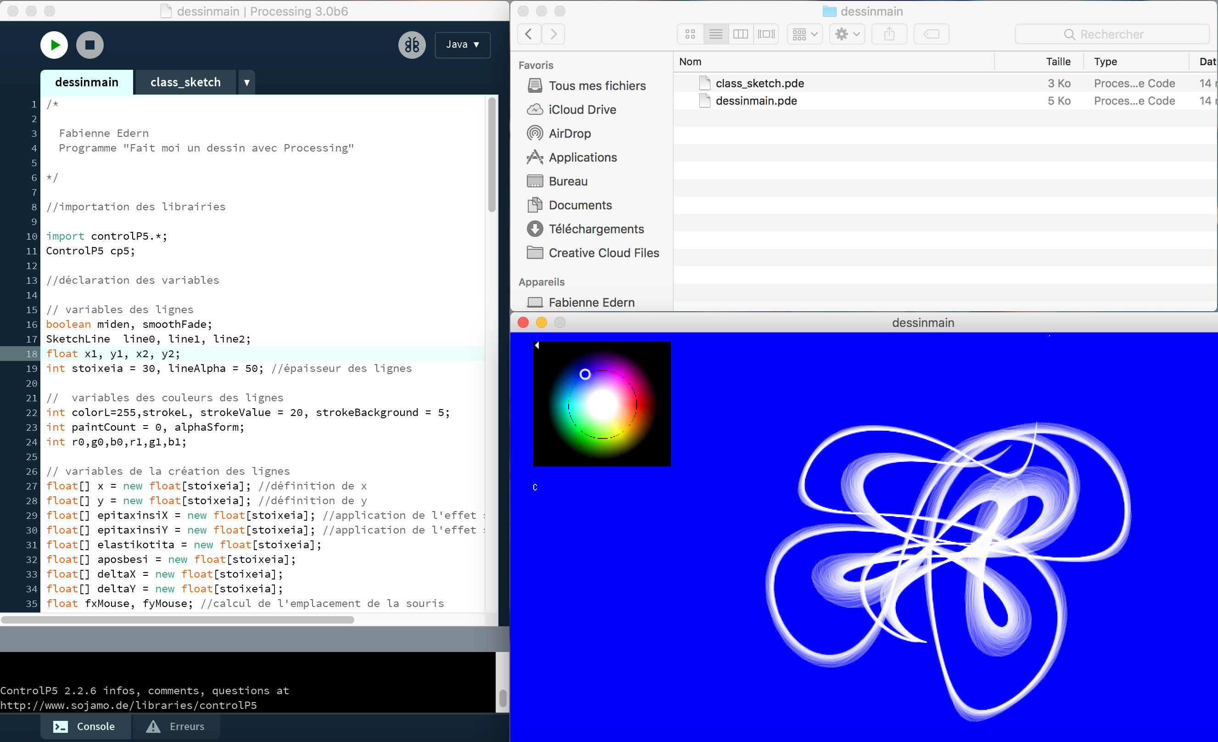Click the debugger butterfly icon
The width and height of the screenshot is (1218, 742).
pyautogui.click(x=412, y=45)
